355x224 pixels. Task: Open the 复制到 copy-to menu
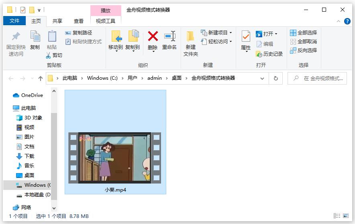pyautogui.click(x=133, y=41)
